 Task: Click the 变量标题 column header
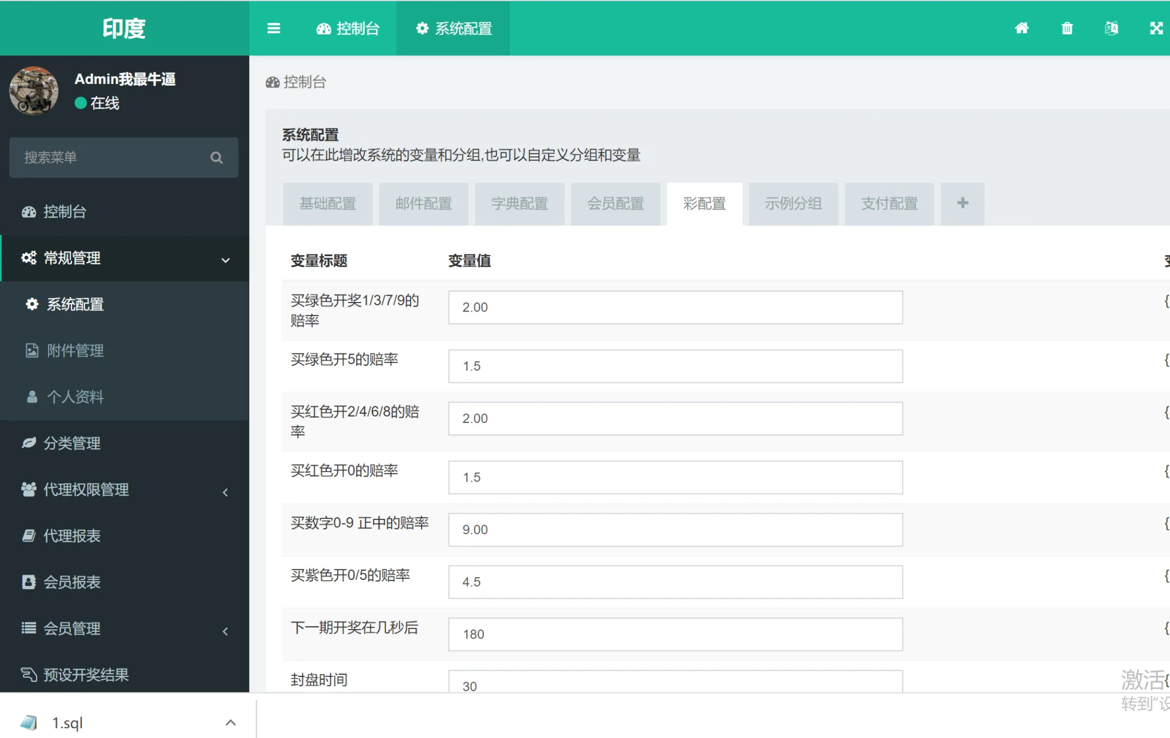coord(319,261)
